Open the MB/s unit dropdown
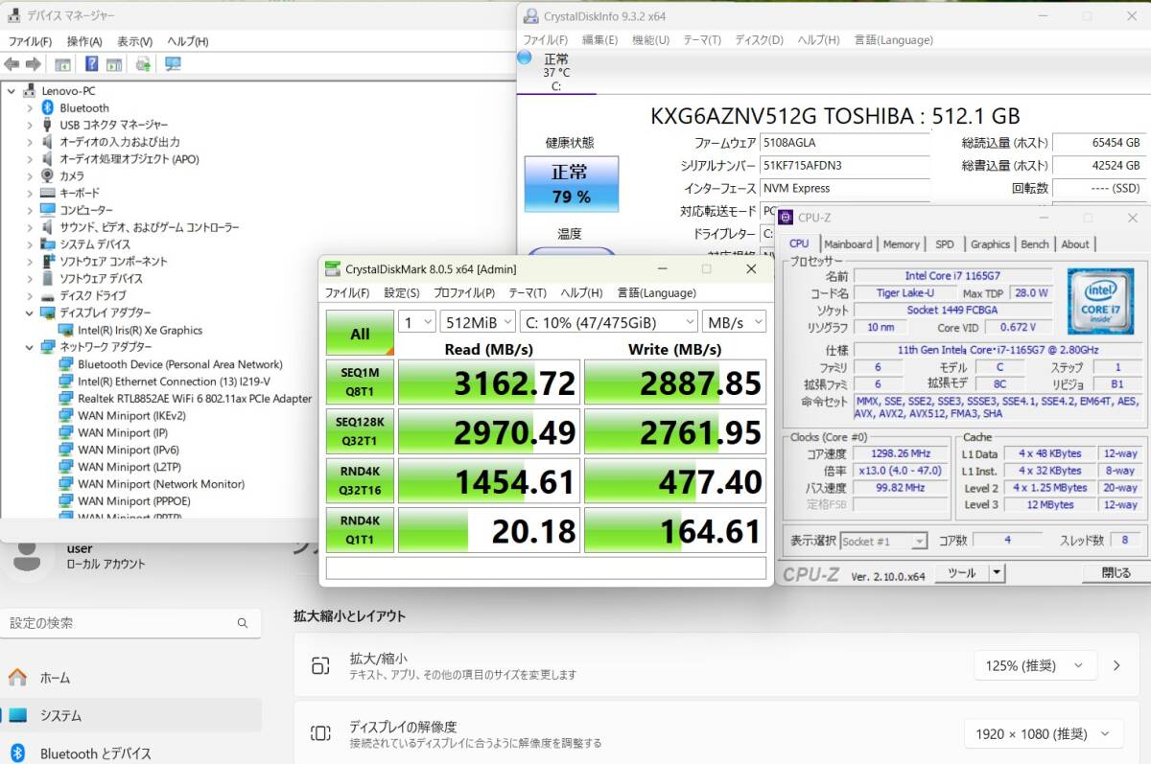 [734, 322]
